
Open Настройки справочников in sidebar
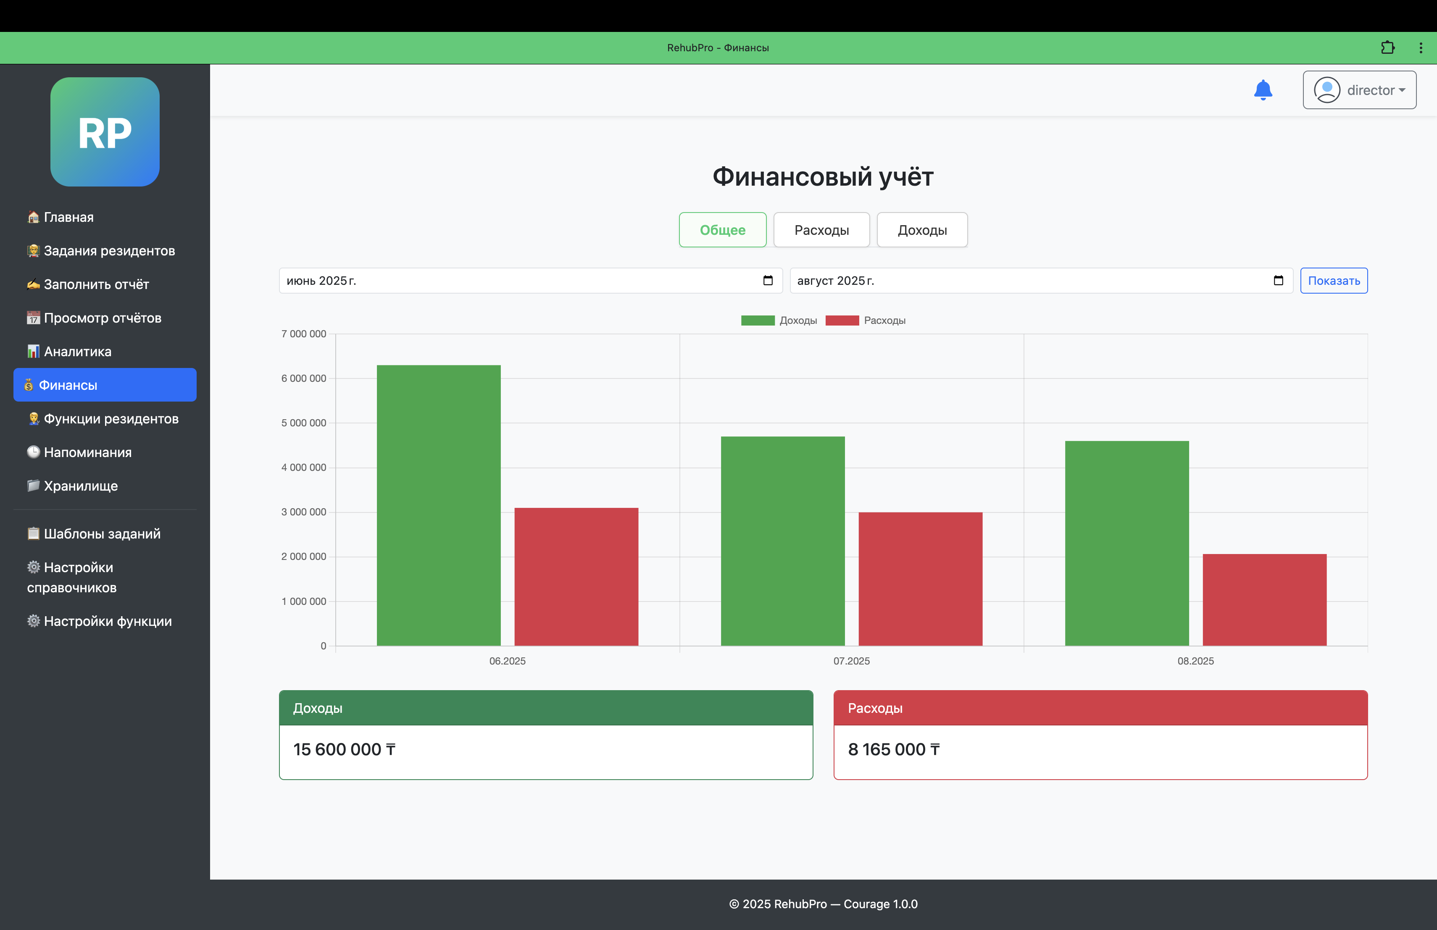coord(71,577)
